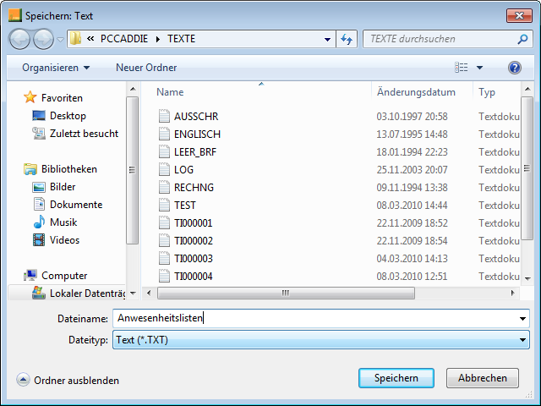Click the folder icon in address bar
The width and height of the screenshot is (541, 406).
[x=75, y=39]
